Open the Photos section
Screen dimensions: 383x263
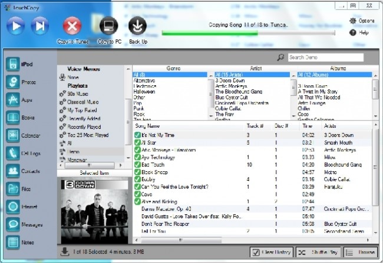(x=13, y=82)
